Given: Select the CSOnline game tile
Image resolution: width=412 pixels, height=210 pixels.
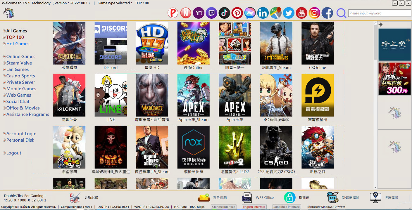Looking at the screenshot, I should point(318,43).
